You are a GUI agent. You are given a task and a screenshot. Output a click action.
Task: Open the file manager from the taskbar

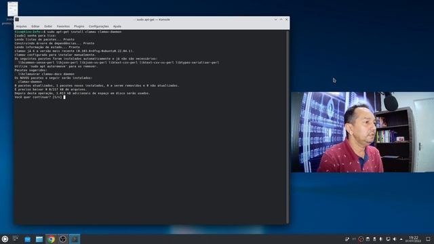click(x=39, y=239)
